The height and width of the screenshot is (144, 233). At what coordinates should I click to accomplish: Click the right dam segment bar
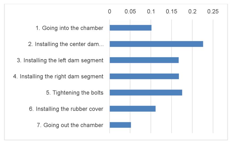(144, 76)
